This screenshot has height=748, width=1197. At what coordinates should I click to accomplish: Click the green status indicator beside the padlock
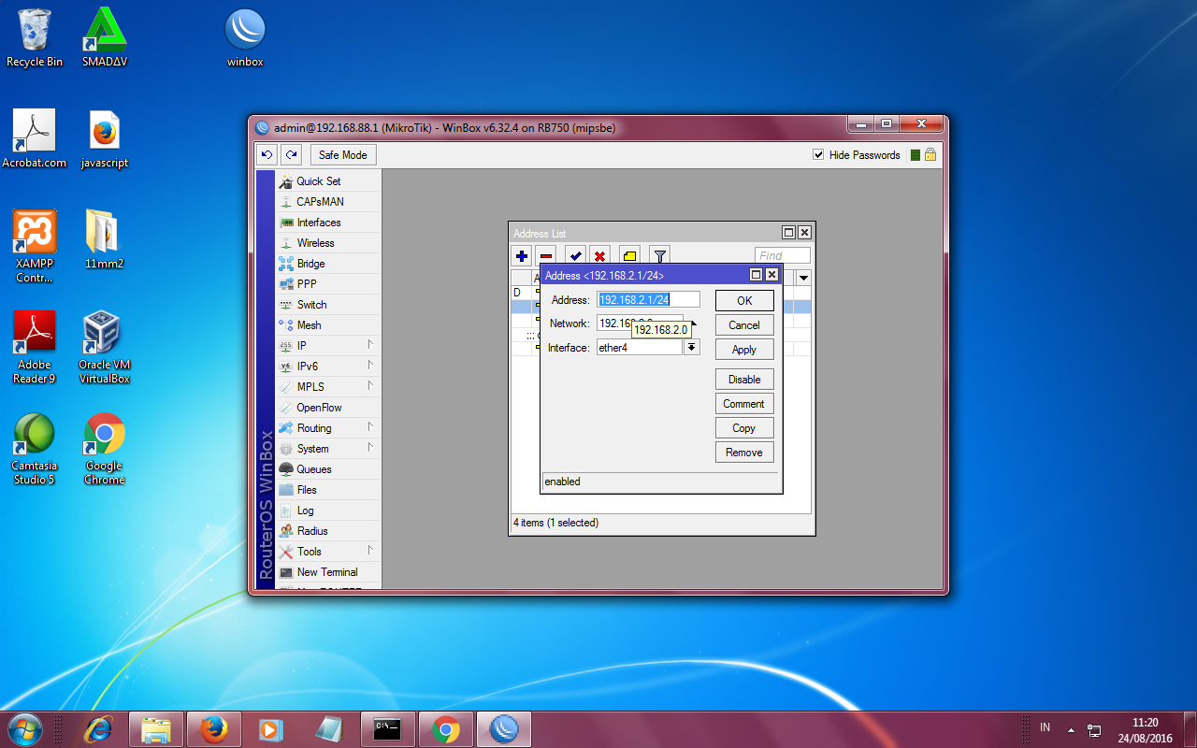click(916, 155)
